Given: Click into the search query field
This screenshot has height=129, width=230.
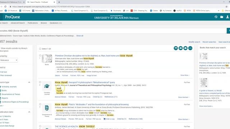Looking at the screenshot, I should pos(113,31).
